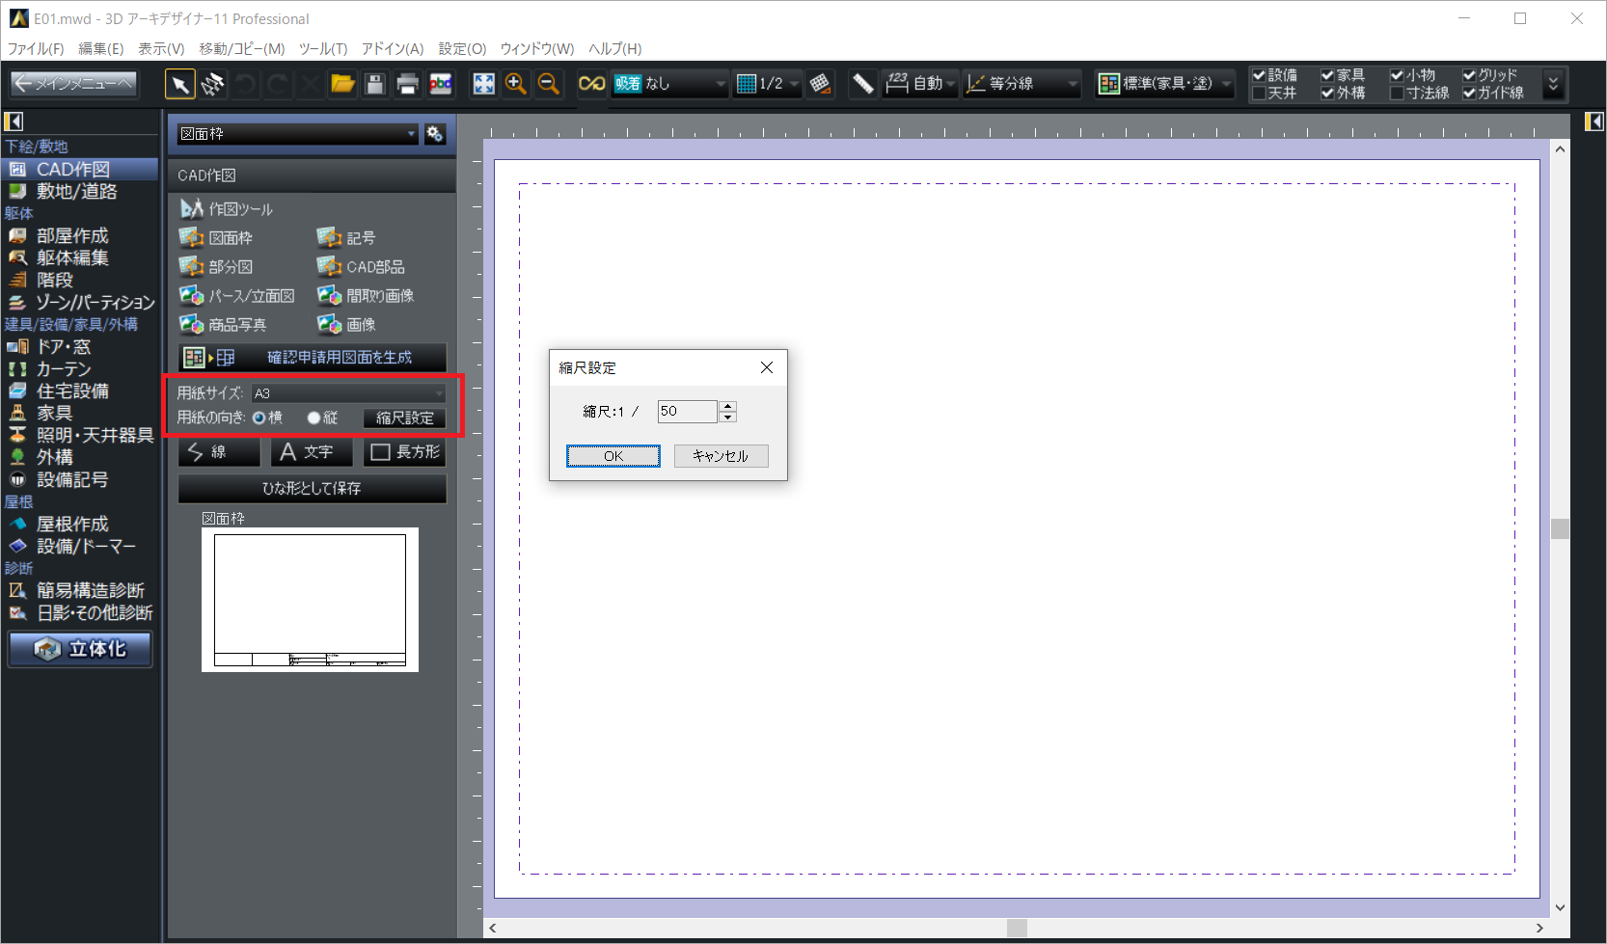Click the ひな形として保存 button
This screenshot has width=1607, height=944.
[312, 489]
